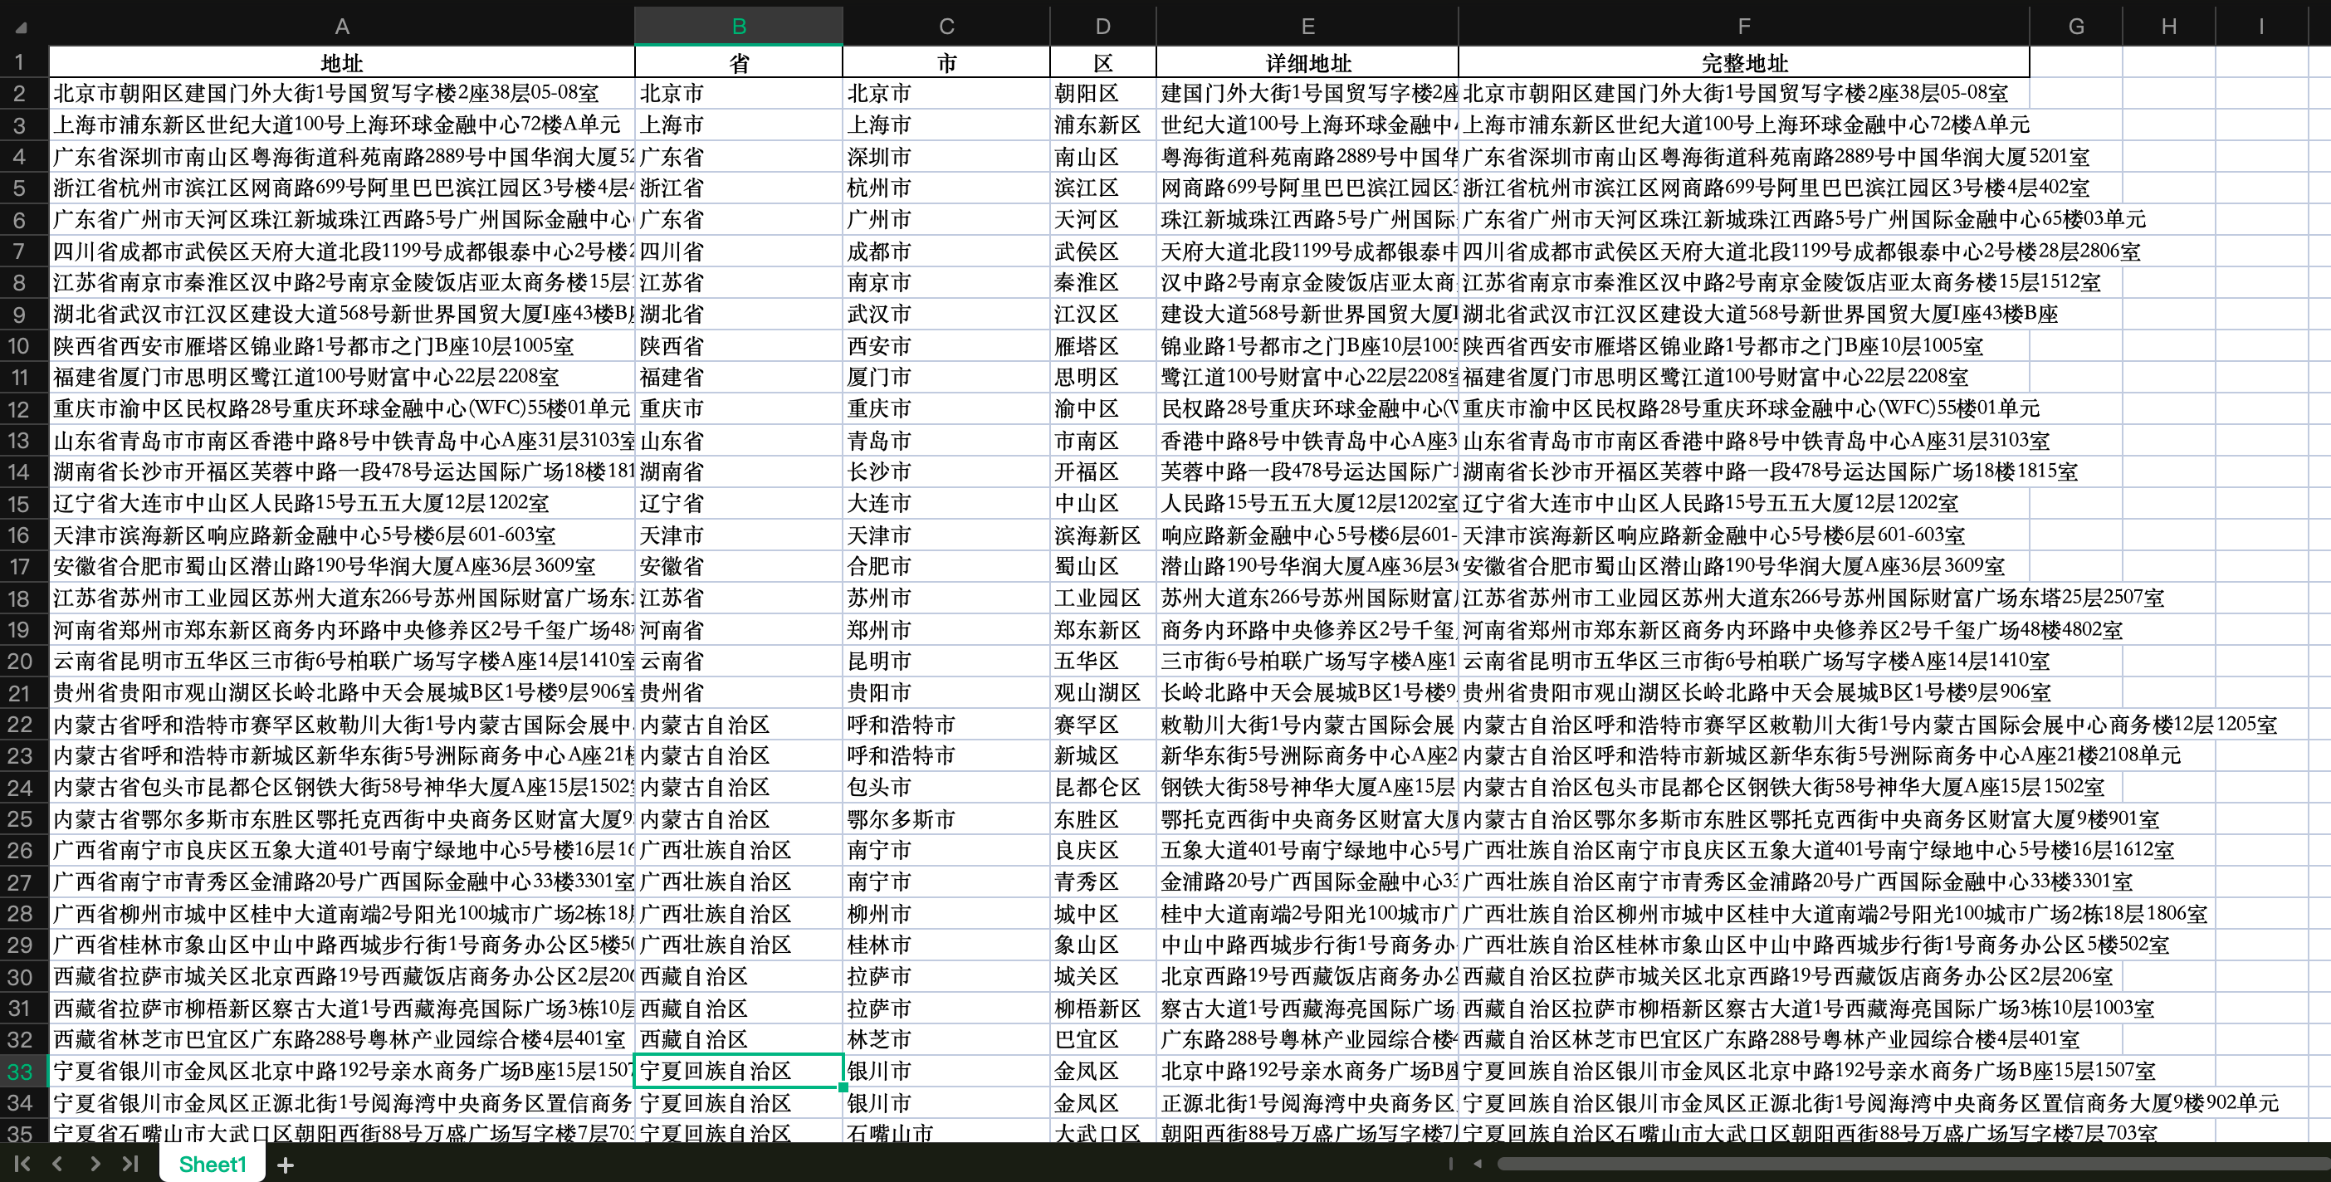The height and width of the screenshot is (1182, 2331).
Task: Select the 详细地址 header cell
Action: tap(1307, 62)
